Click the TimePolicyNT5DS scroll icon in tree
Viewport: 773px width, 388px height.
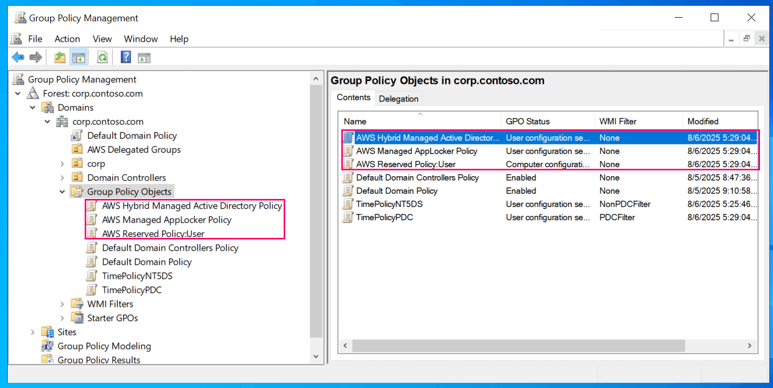click(x=92, y=276)
